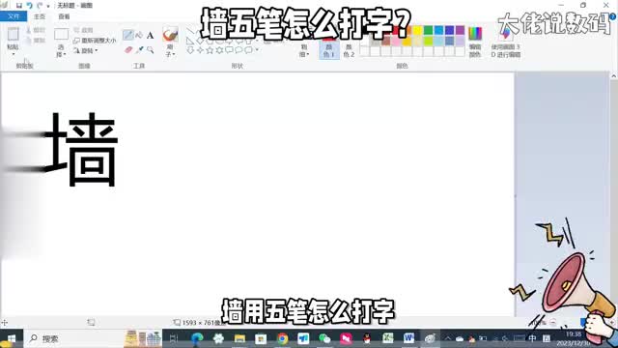Select the Magnifier tool
This screenshot has height=348, width=618.
click(x=151, y=49)
